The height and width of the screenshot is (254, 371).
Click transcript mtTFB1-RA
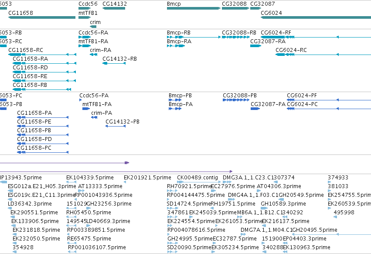click(x=85, y=46)
